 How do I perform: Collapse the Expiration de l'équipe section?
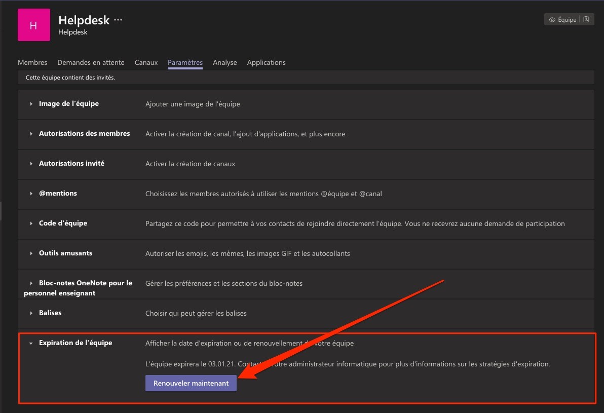pos(75,343)
